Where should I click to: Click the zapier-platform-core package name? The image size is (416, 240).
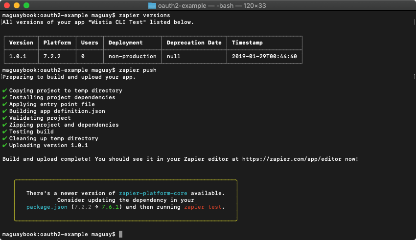153,193
